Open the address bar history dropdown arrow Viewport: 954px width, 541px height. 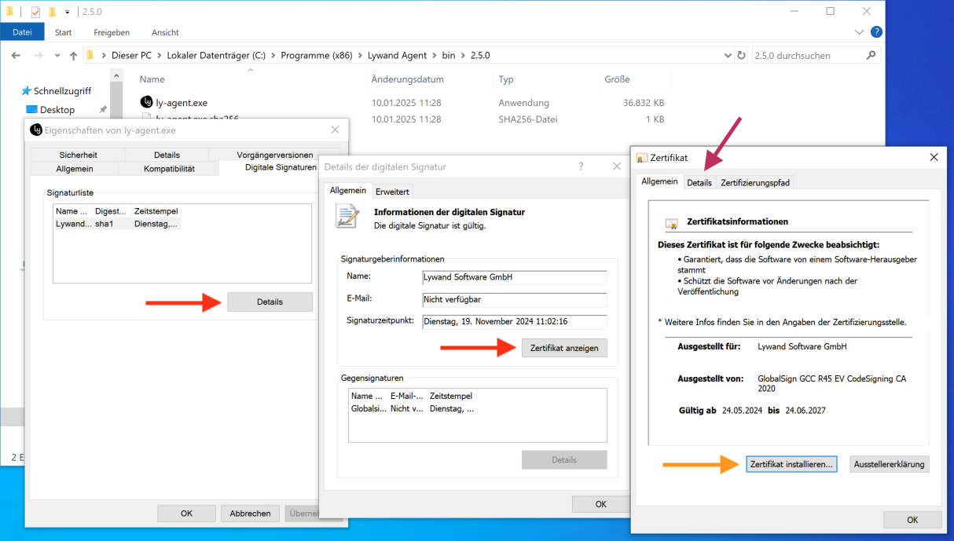point(727,56)
